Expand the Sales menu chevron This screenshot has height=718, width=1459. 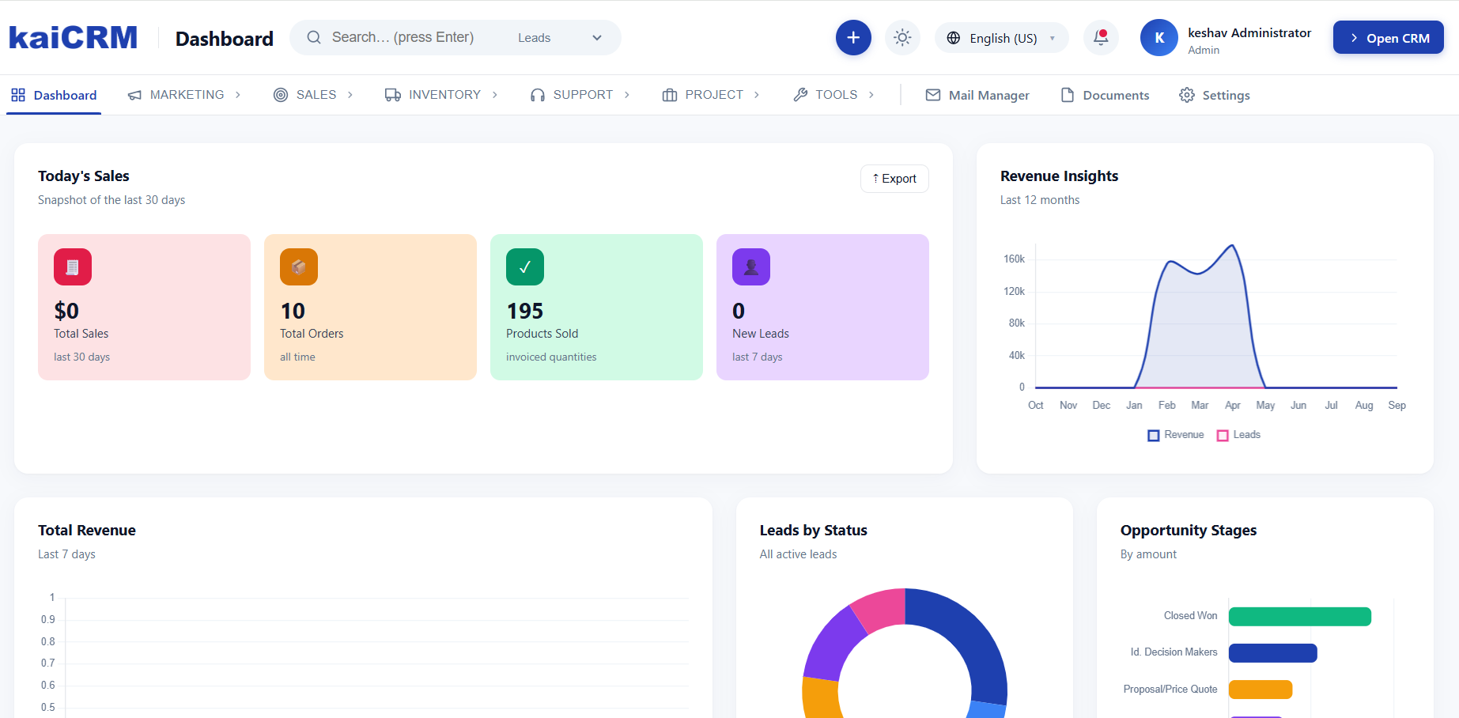pos(350,95)
